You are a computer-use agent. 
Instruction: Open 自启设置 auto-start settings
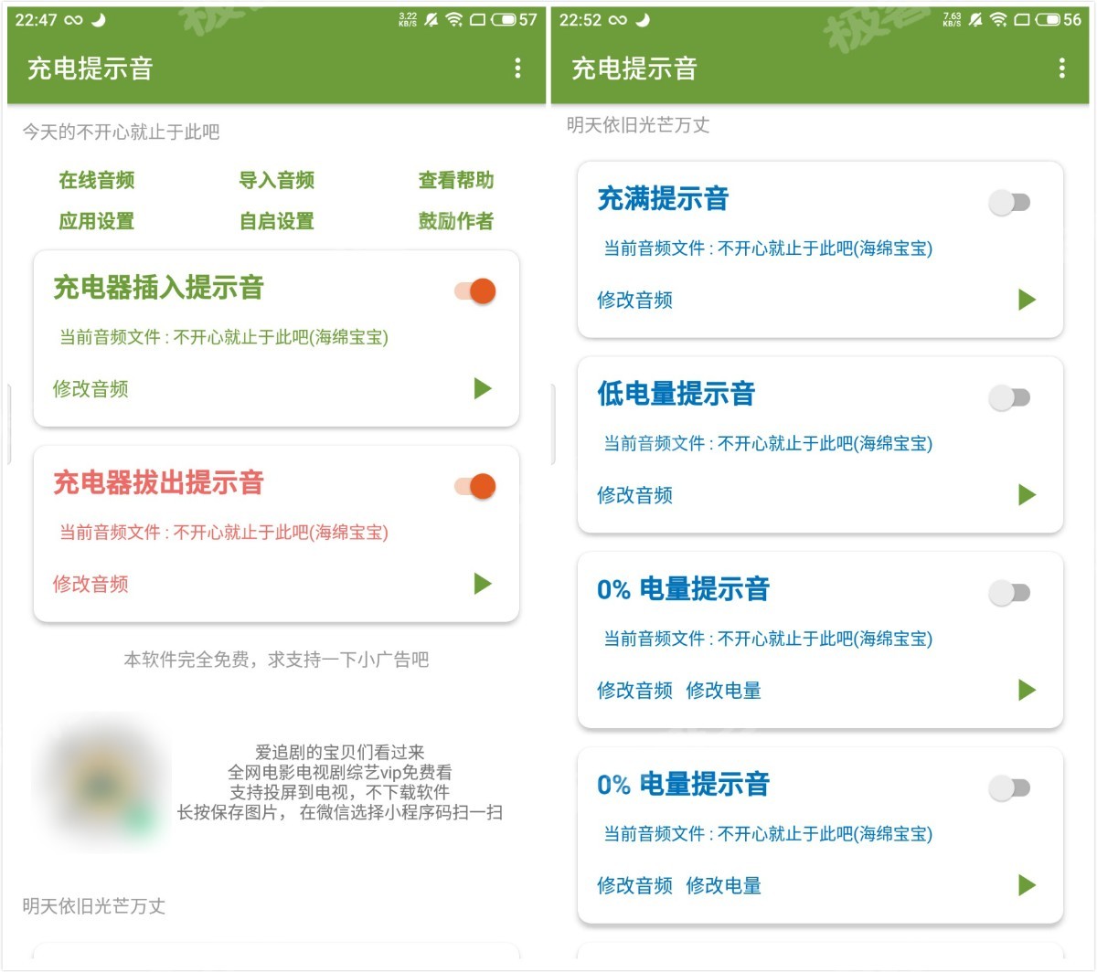(277, 221)
